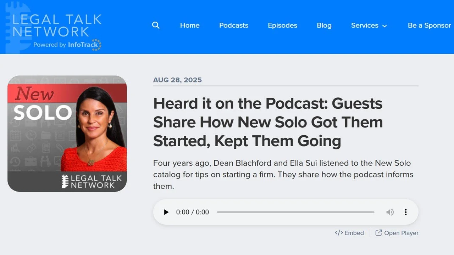Open the Episodes menu item
454x255 pixels.
pyautogui.click(x=282, y=25)
